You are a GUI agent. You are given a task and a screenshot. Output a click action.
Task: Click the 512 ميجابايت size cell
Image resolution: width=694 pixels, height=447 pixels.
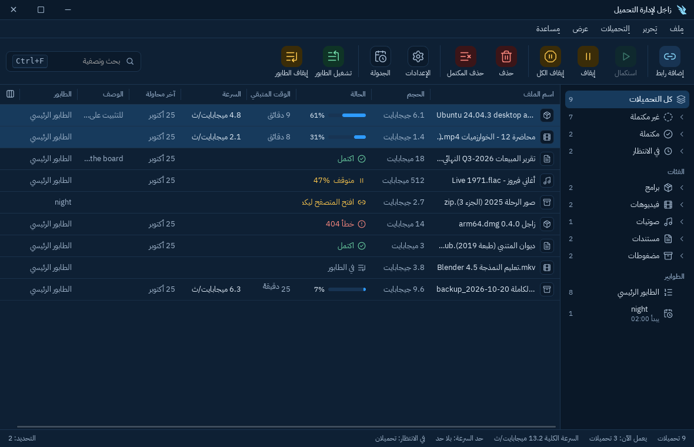click(x=403, y=180)
